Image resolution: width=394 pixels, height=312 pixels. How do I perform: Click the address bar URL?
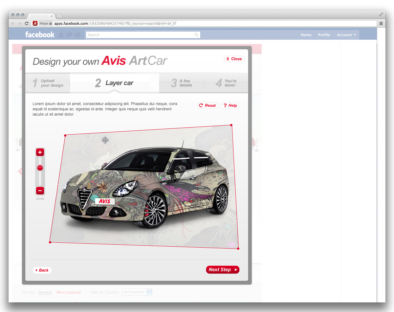[116, 23]
